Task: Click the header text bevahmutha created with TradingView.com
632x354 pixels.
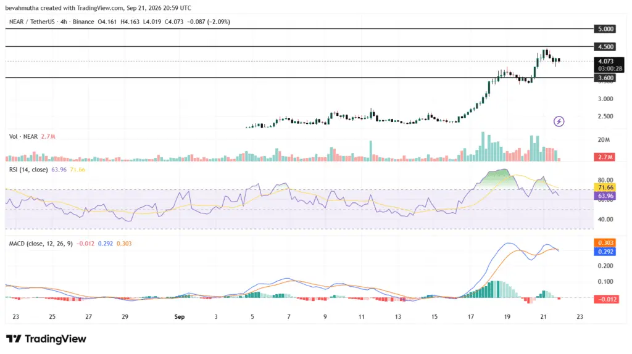Action: point(64,7)
